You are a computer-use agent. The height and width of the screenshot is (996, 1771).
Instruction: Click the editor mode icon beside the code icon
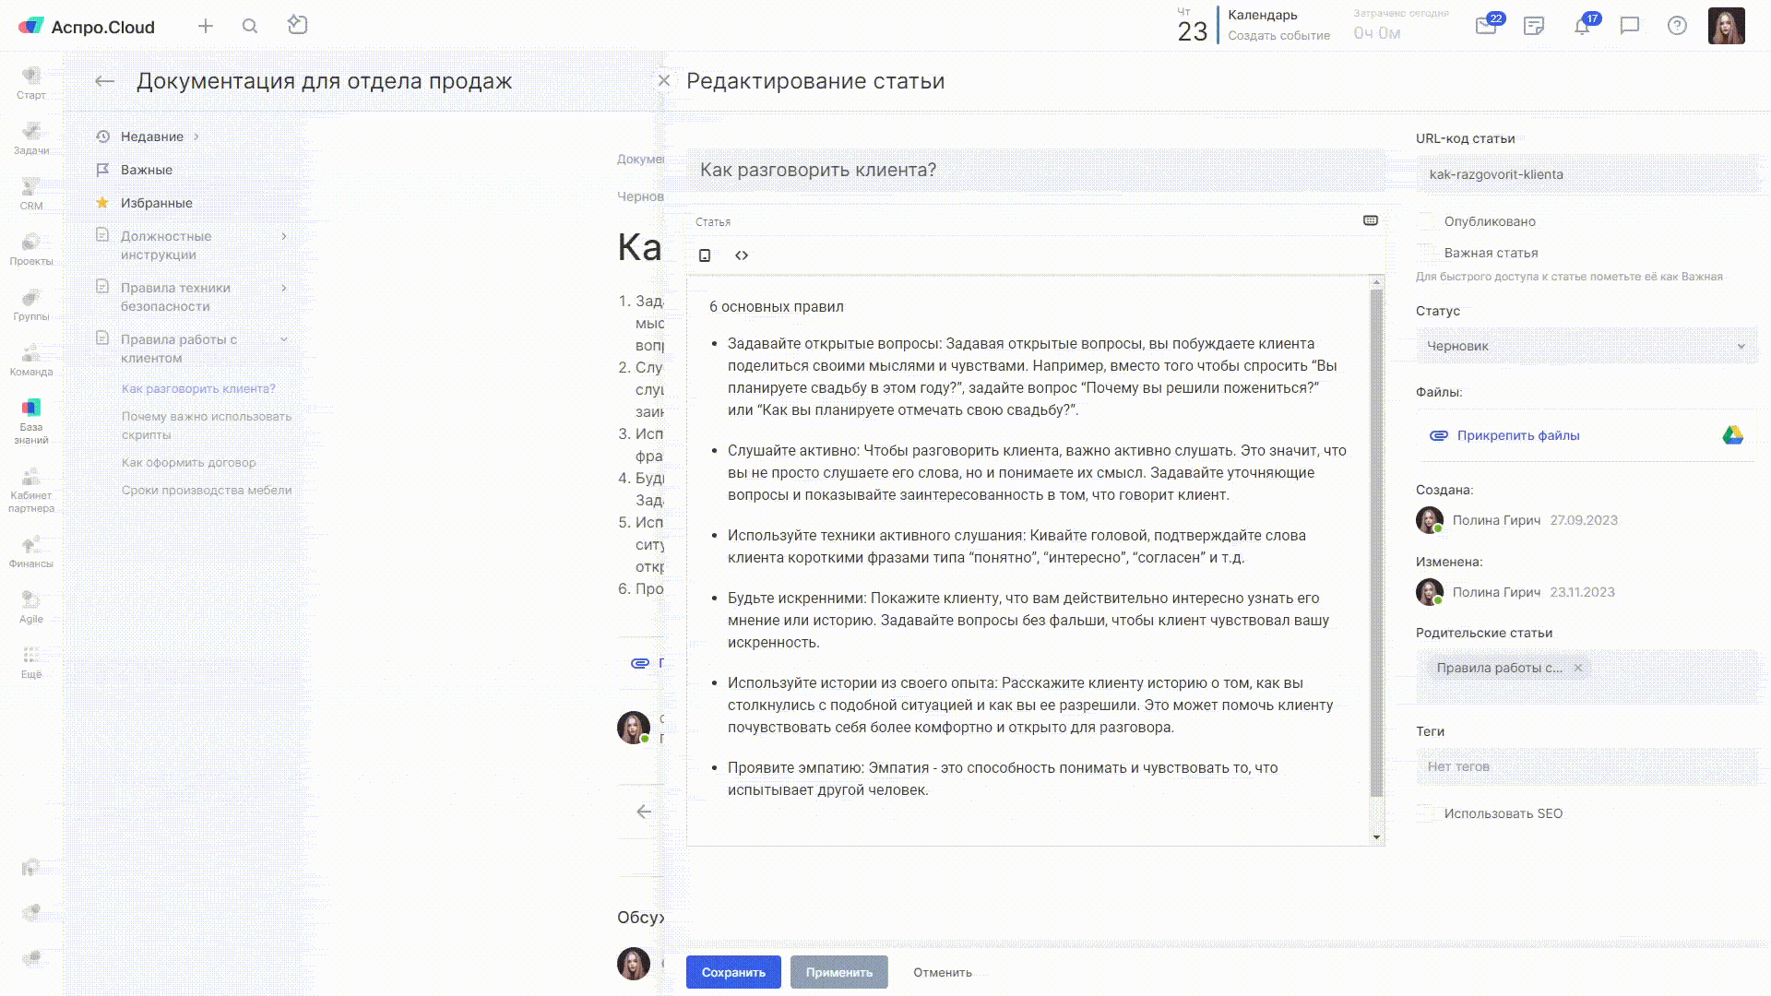pyautogui.click(x=705, y=255)
